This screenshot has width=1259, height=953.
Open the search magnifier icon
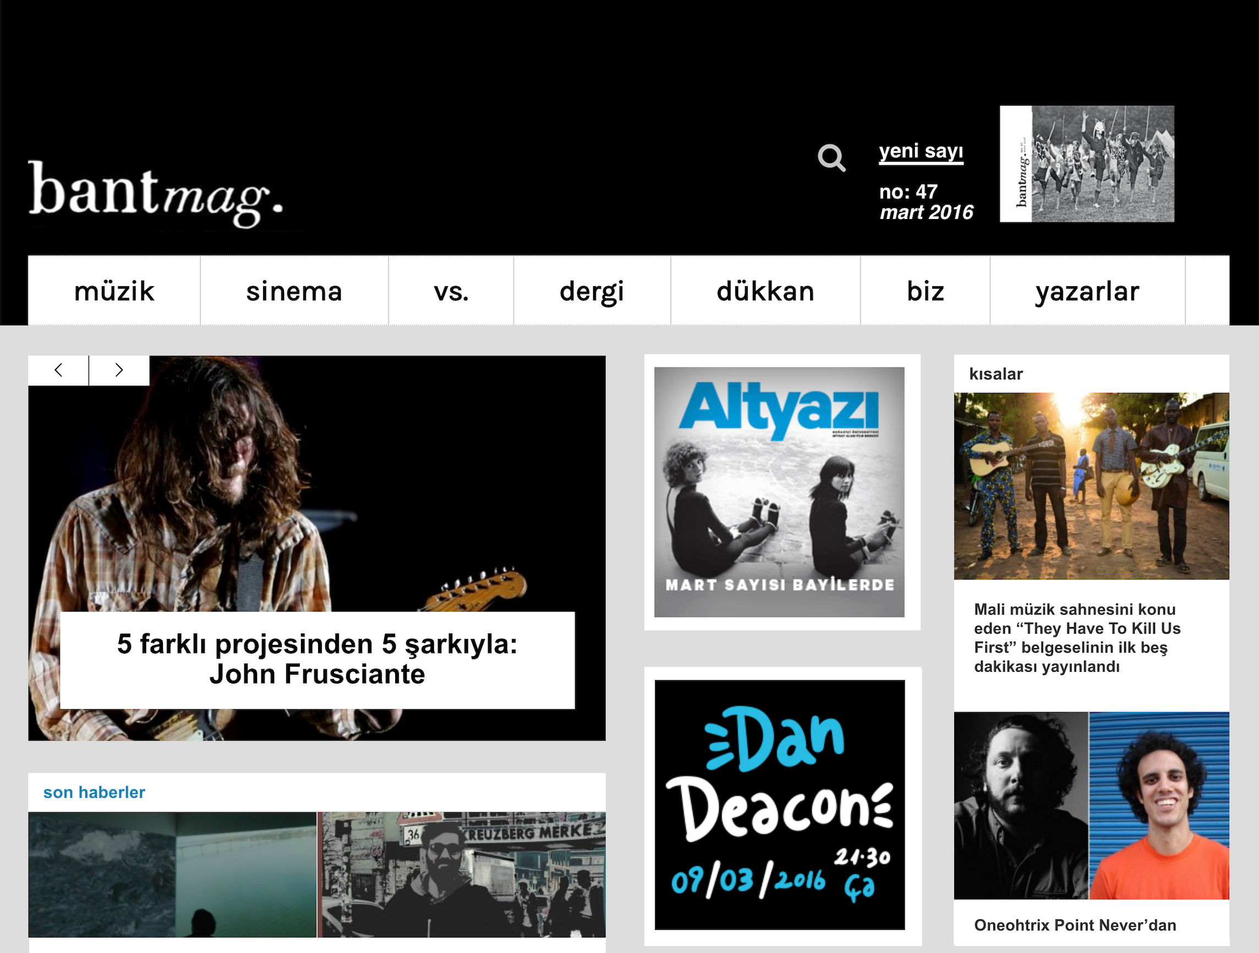831,158
